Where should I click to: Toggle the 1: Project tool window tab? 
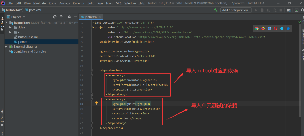2,23
